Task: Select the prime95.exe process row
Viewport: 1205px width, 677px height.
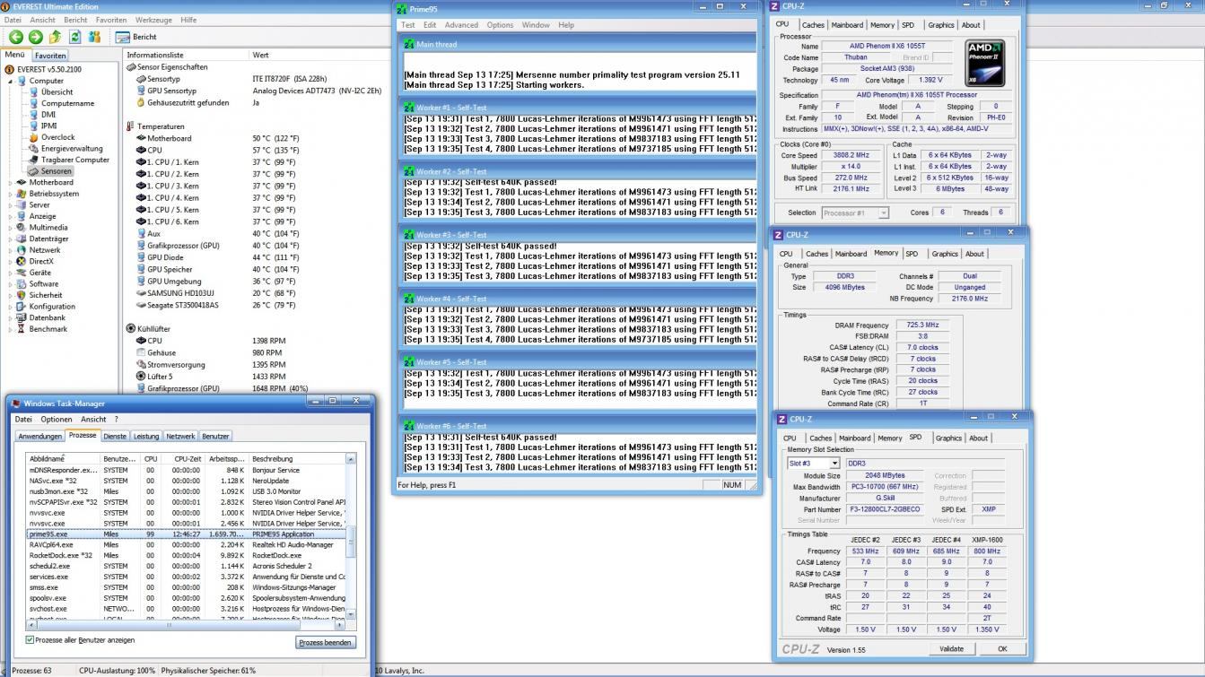Action: (x=185, y=534)
